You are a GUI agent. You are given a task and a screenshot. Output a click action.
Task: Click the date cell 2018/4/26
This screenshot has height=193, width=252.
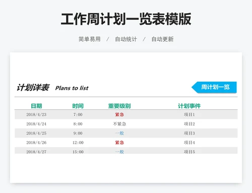click(x=36, y=143)
